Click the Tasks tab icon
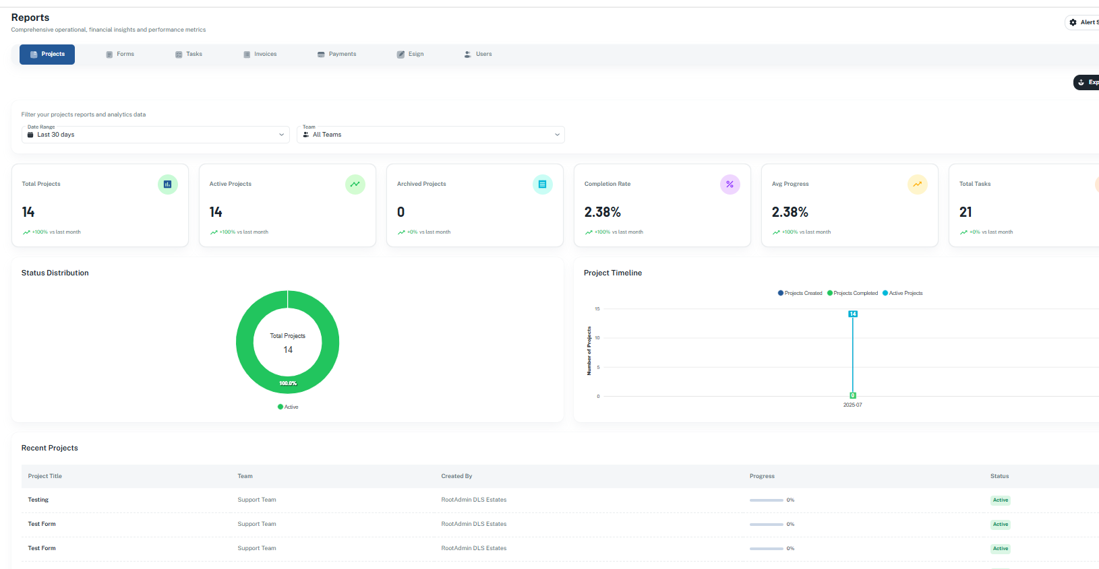This screenshot has width=1099, height=569. tap(179, 55)
